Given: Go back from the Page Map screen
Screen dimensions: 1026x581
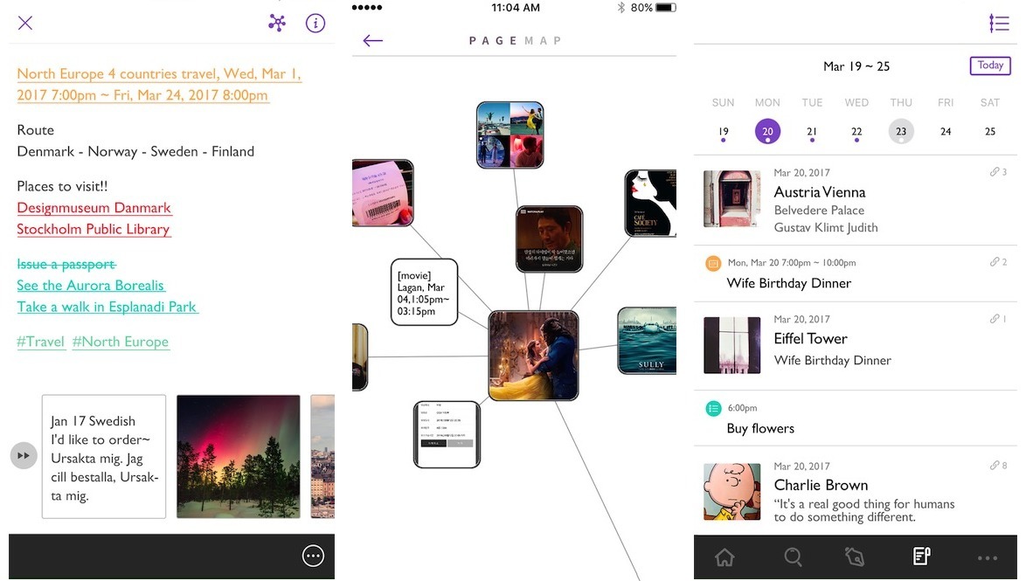Looking at the screenshot, I should click(x=373, y=40).
